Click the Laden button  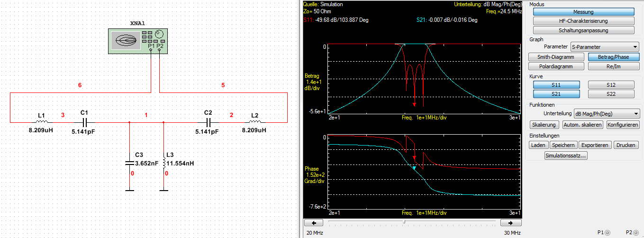(538, 145)
